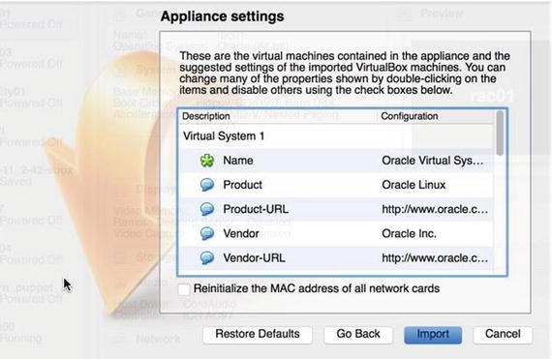
Task: Click the Product speech bubble icon
Action: click(x=207, y=185)
